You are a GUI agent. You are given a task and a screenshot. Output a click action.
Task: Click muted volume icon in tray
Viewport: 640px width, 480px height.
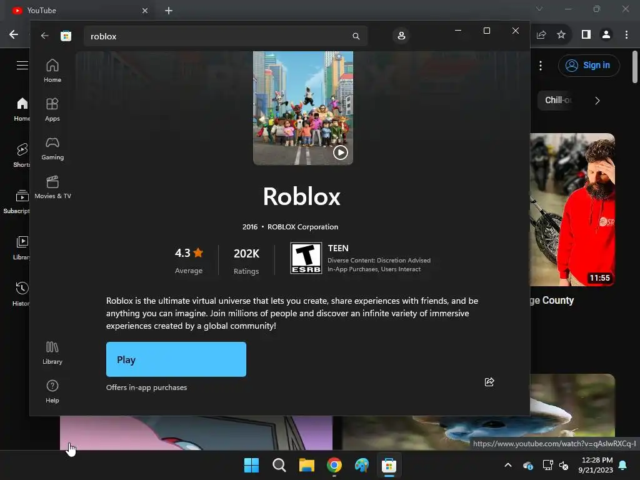coord(564,465)
